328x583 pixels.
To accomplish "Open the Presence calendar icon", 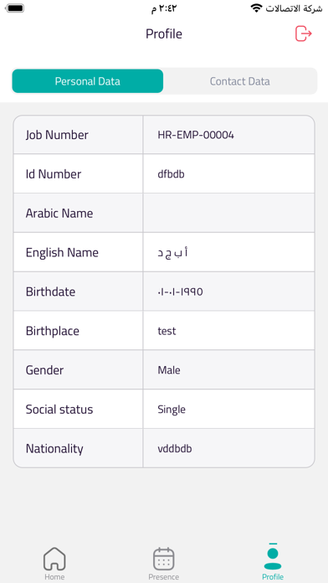I will point(164,559).
